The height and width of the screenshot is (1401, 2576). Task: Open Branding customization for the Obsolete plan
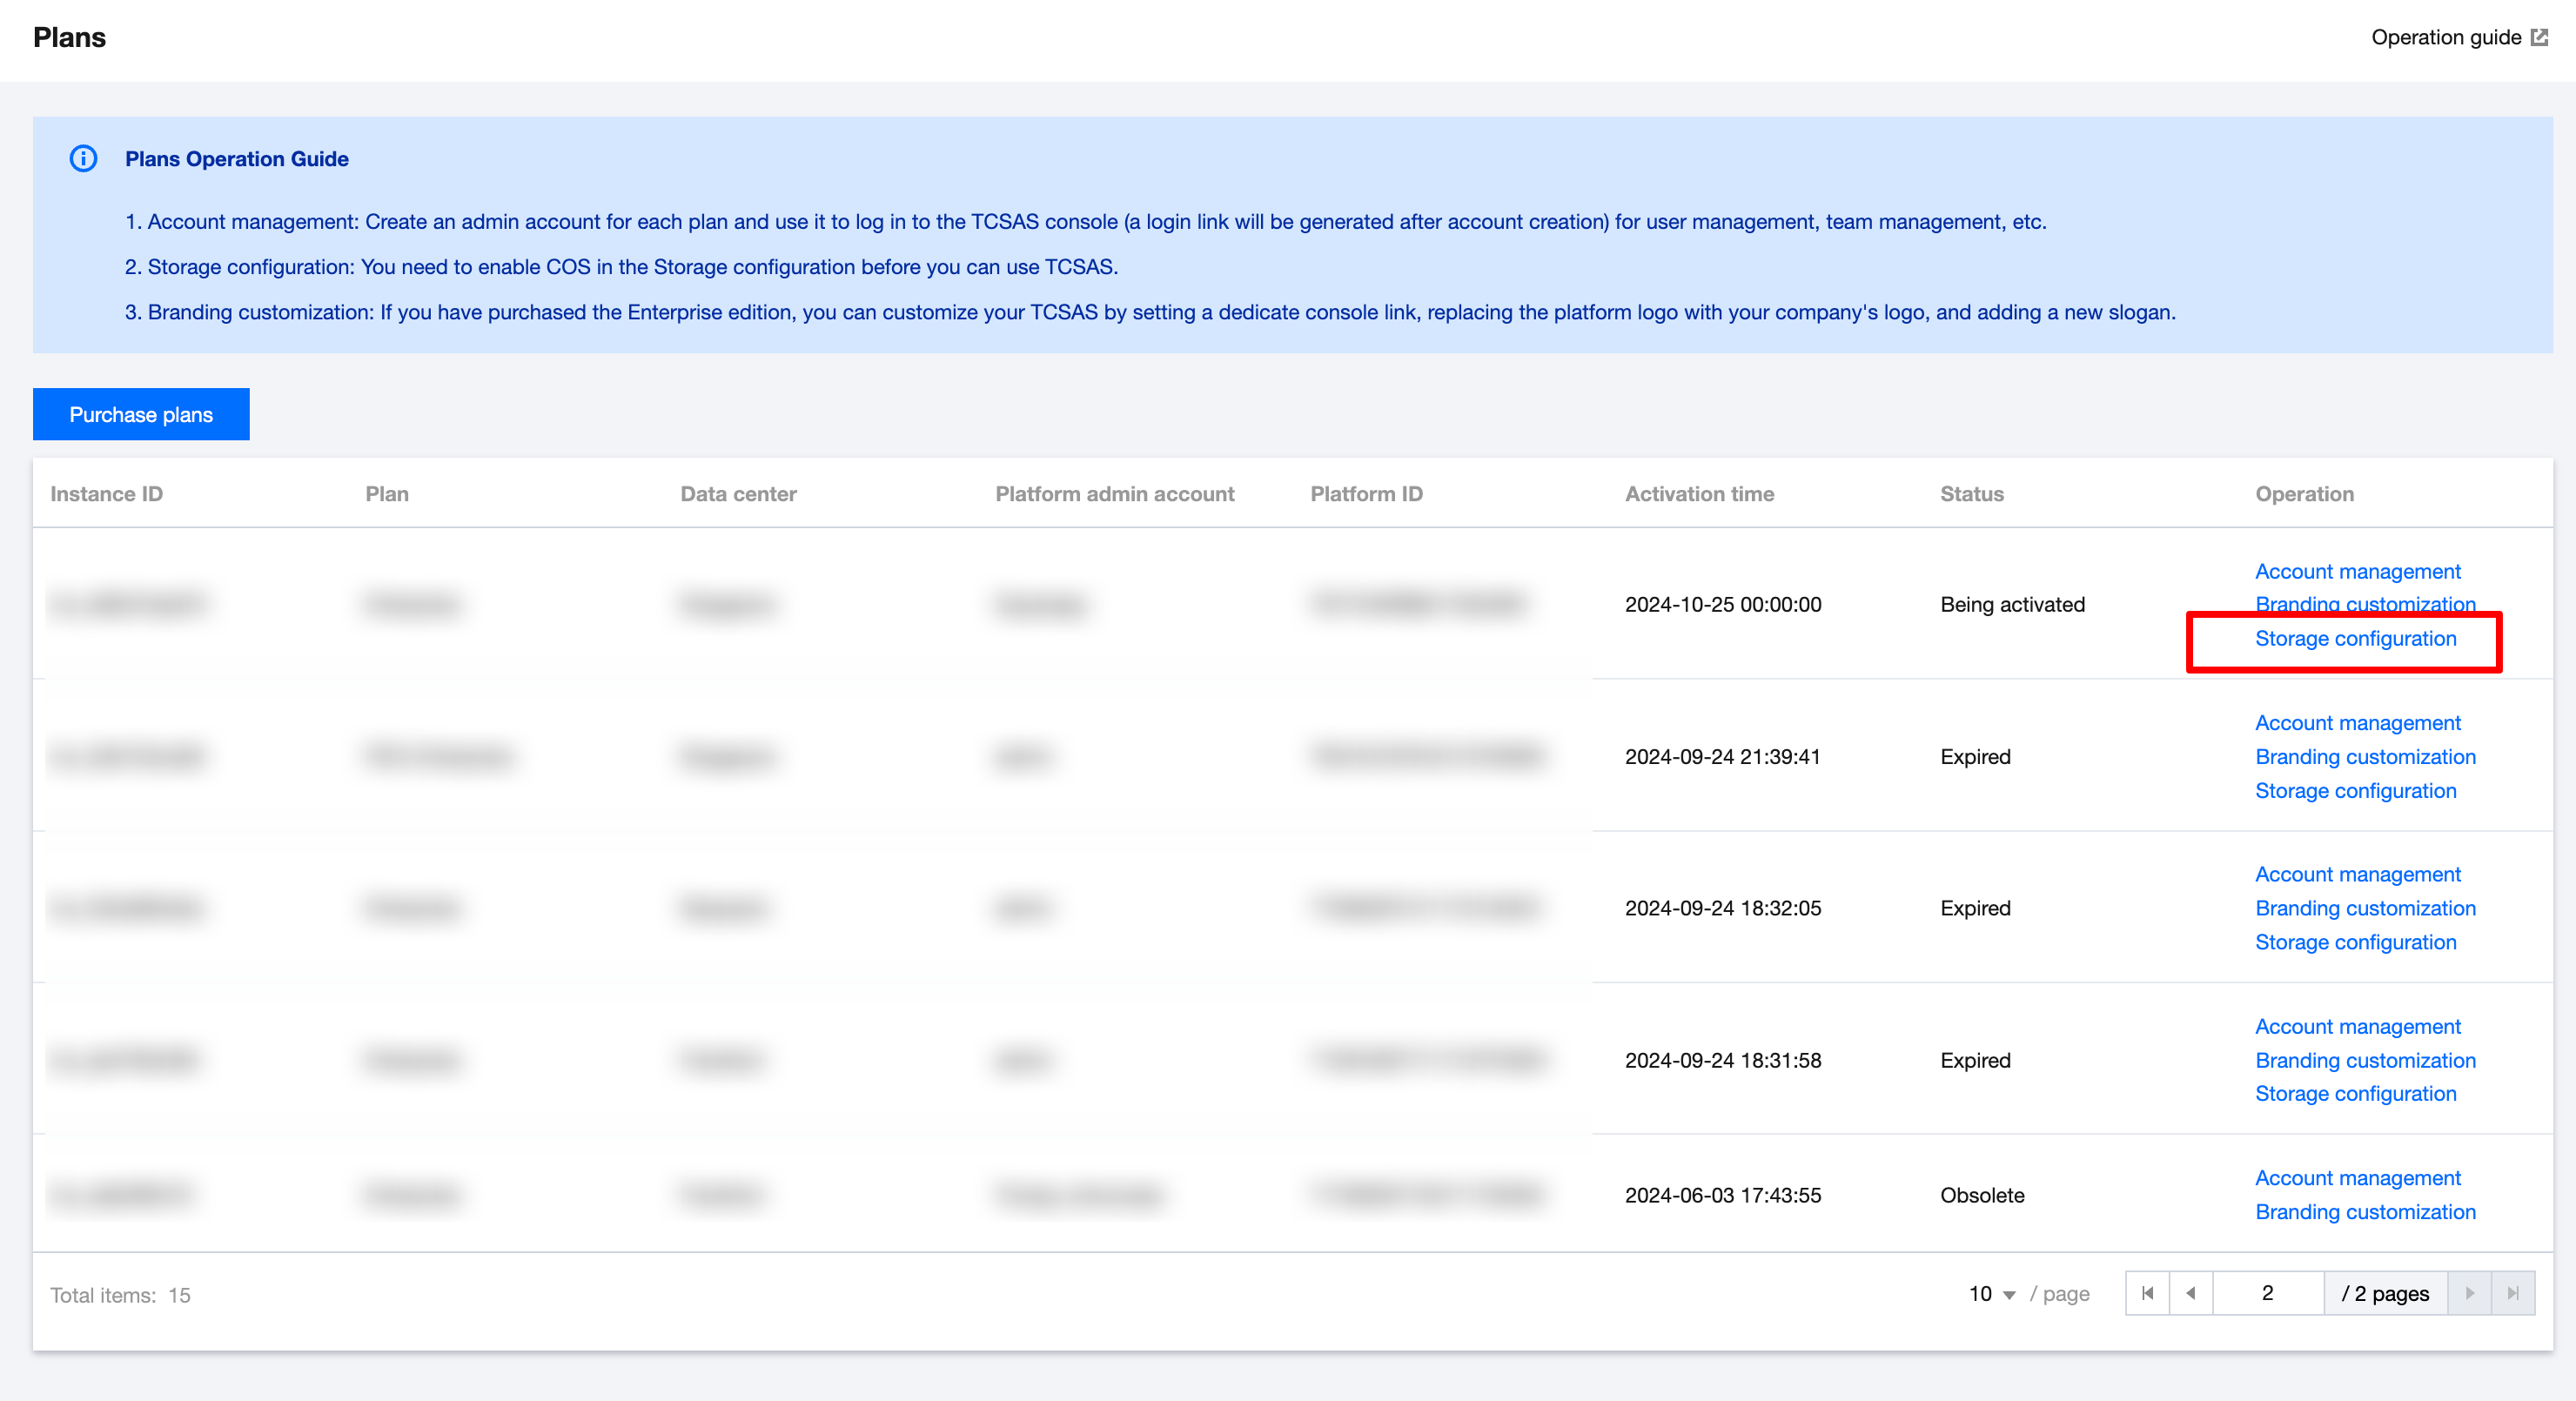point(2365,1212)
